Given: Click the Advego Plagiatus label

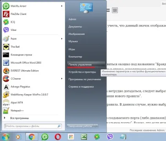Looking at the screenshot, I should pyautogui.click(x=20, y=87).
